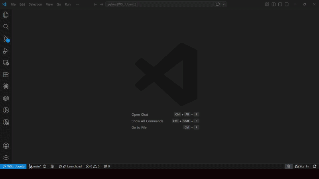Click Sign In in the status bar
The height and width of the screenshot is (179, 319).
pyautogui.click(x=301, y=166)
